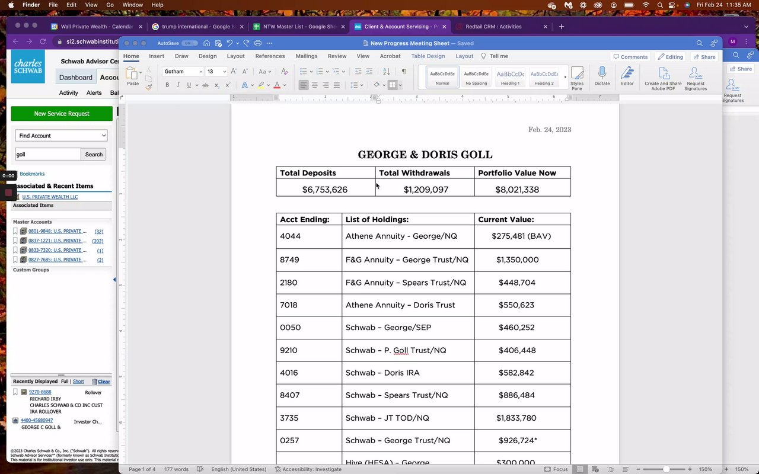Open the U.S. PRIVATE WEALTH LLC link

click(x=50, y=197)
